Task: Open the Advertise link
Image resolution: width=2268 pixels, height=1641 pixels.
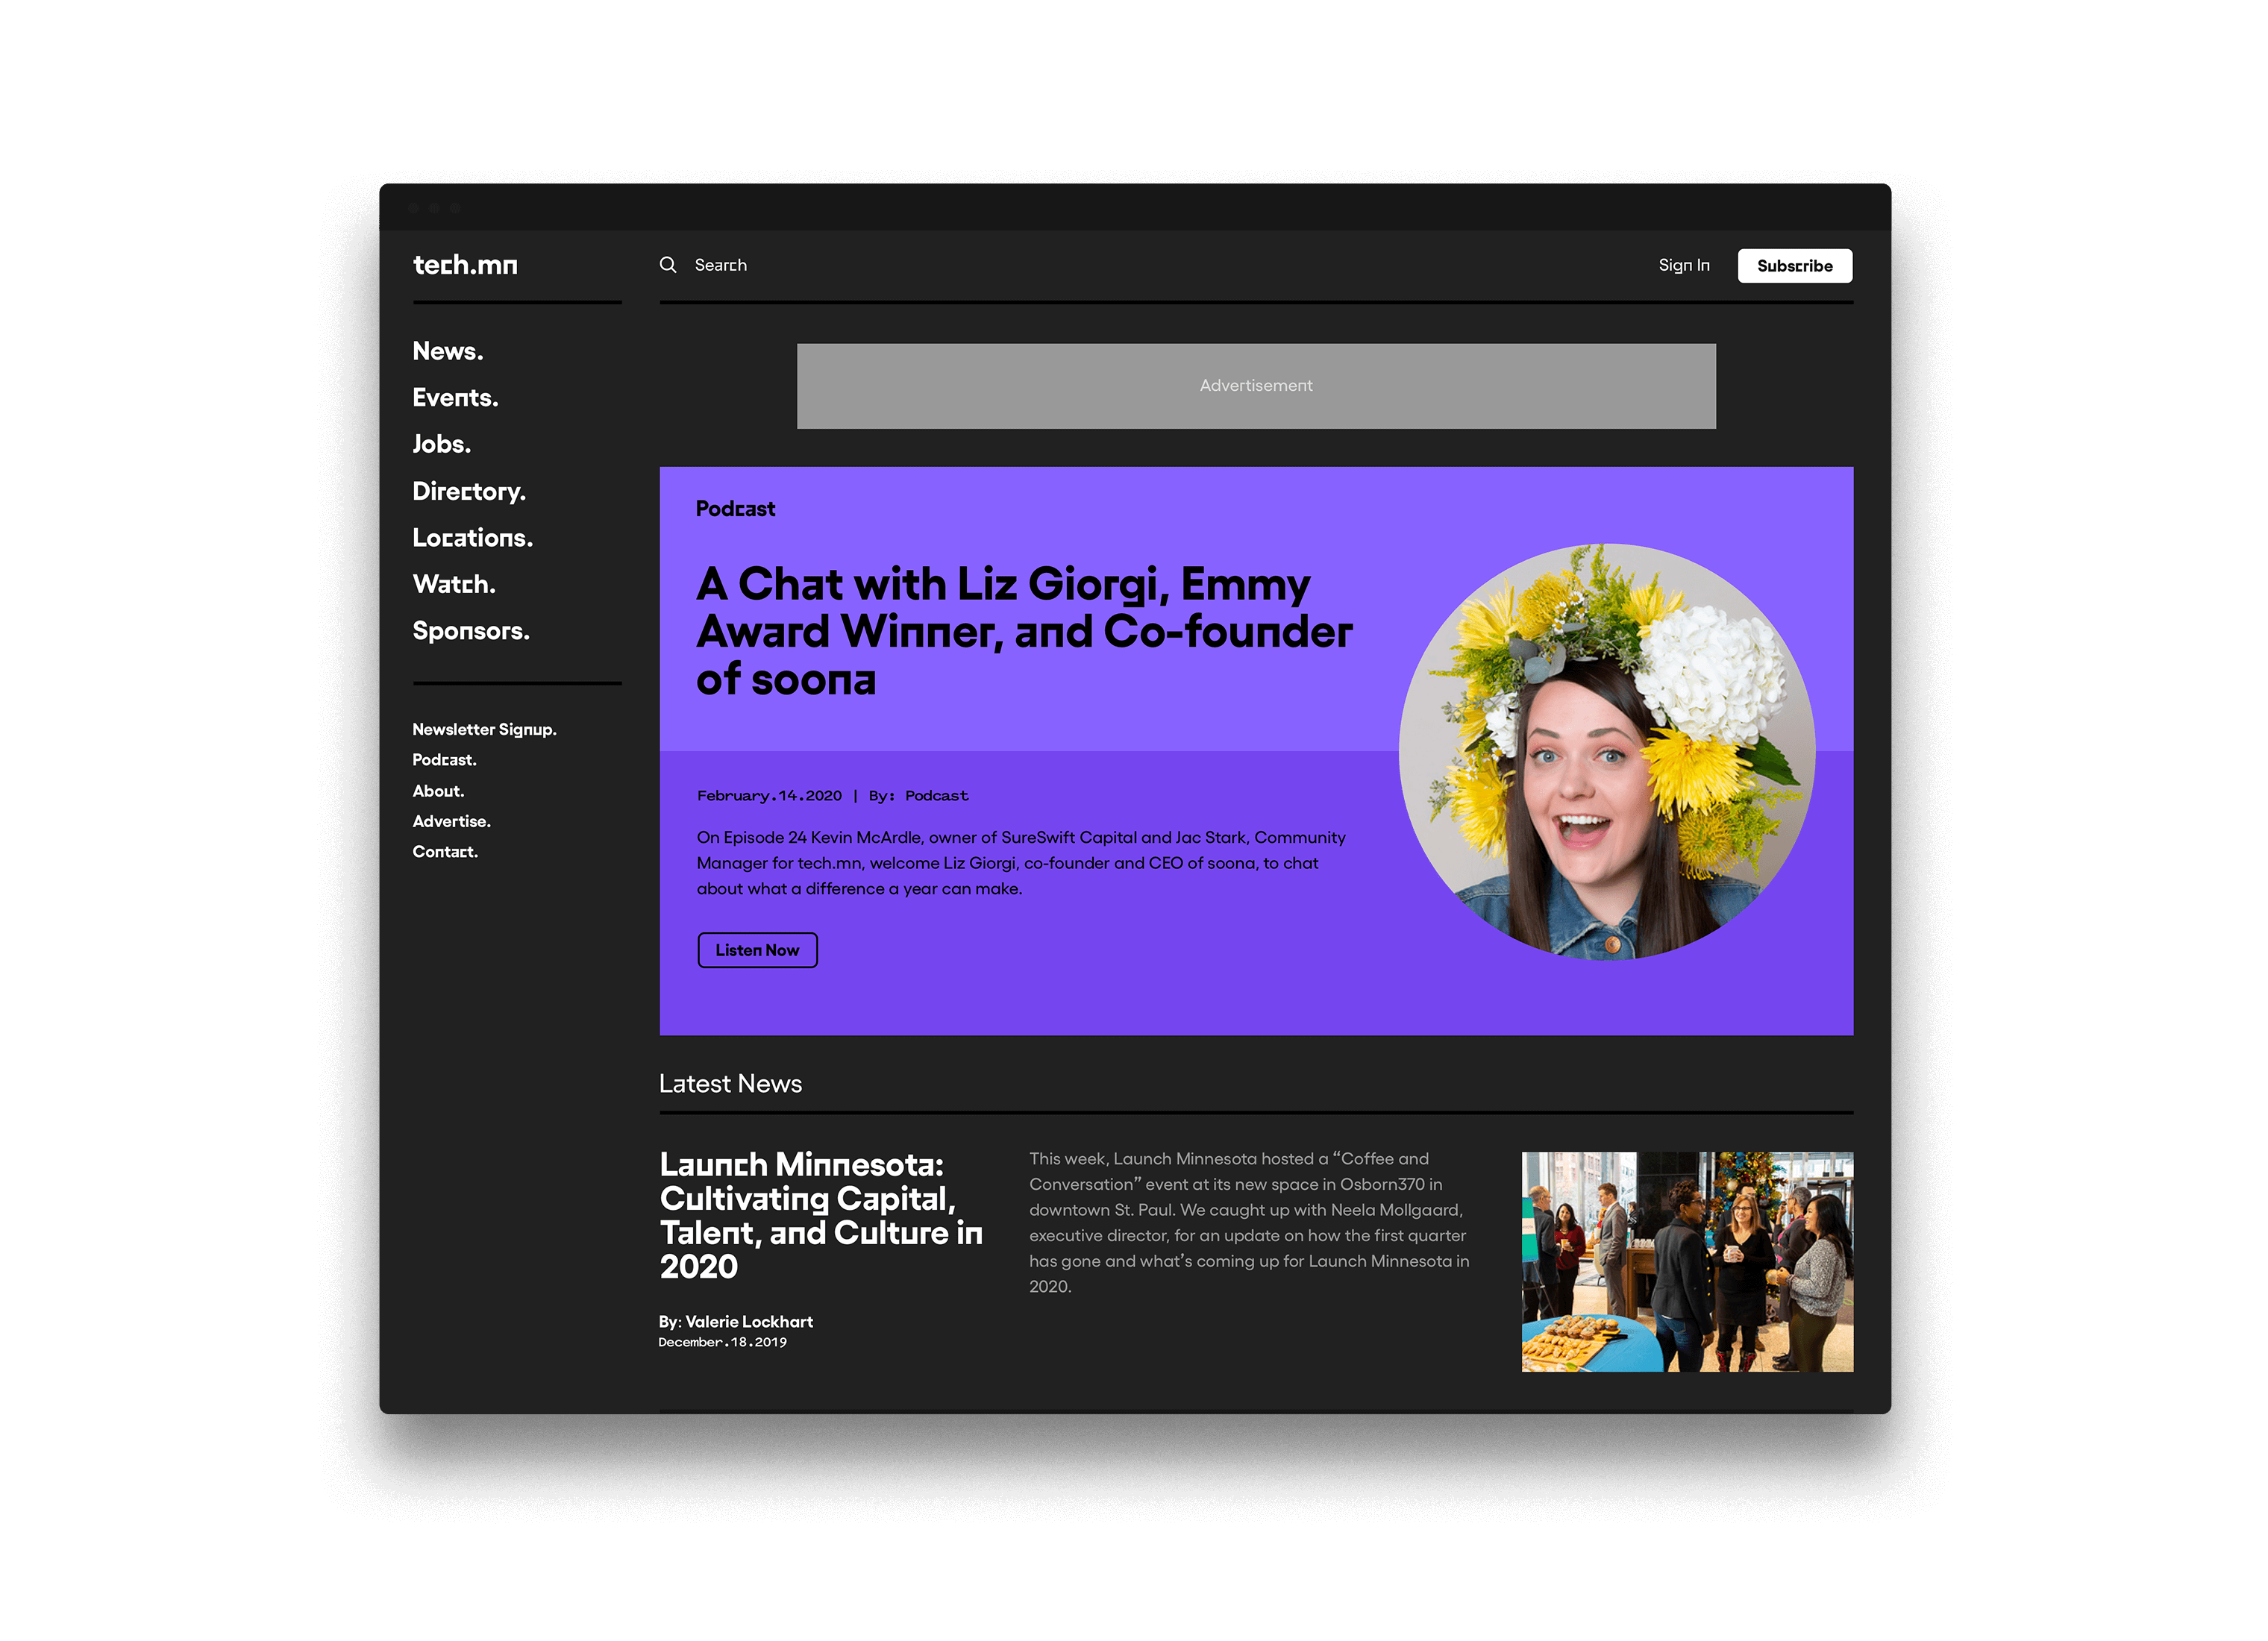Action: tap(451, 821)
